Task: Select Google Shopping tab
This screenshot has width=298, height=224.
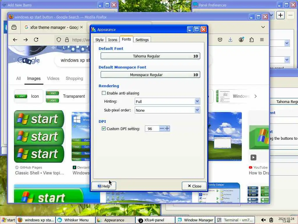Action: pyautogui.click(x=74, y=78)
